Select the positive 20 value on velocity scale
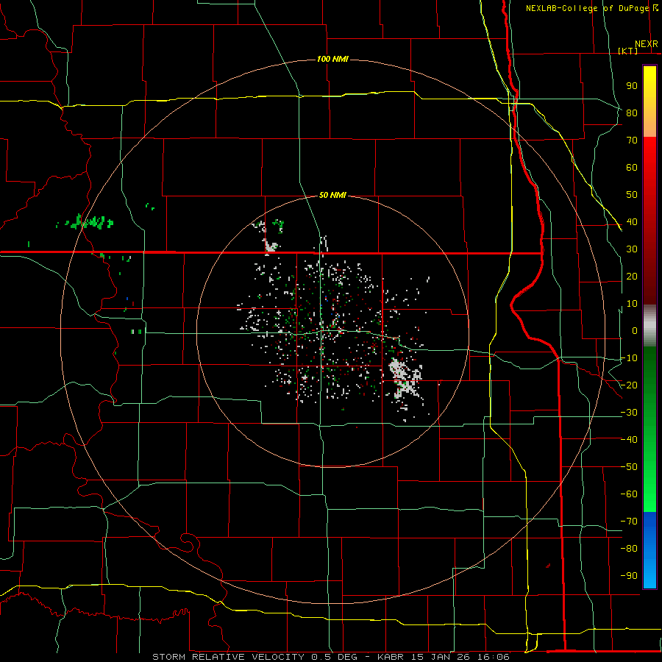 (632, 276)
